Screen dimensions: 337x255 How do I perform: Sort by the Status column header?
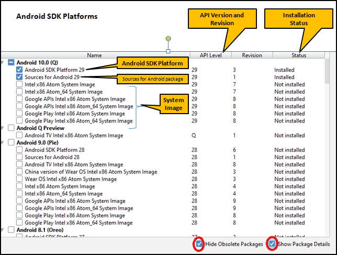299,56
